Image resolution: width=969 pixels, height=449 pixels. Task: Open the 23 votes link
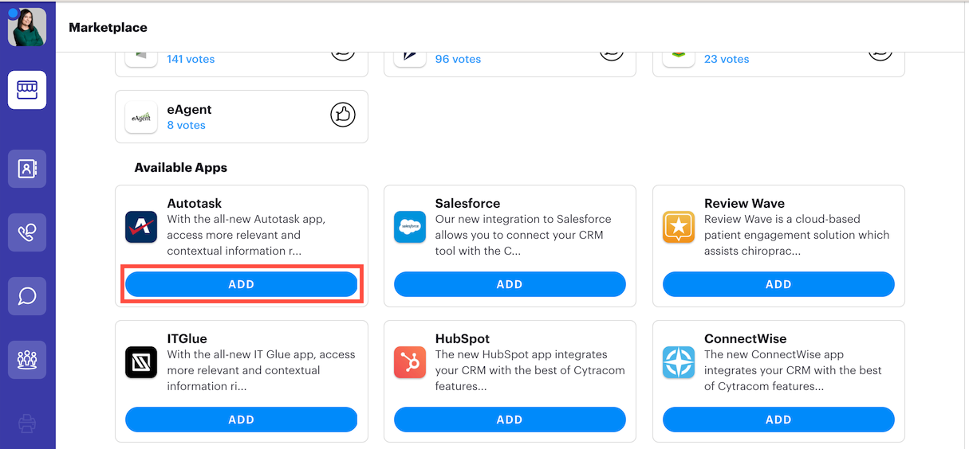point(727,59)
